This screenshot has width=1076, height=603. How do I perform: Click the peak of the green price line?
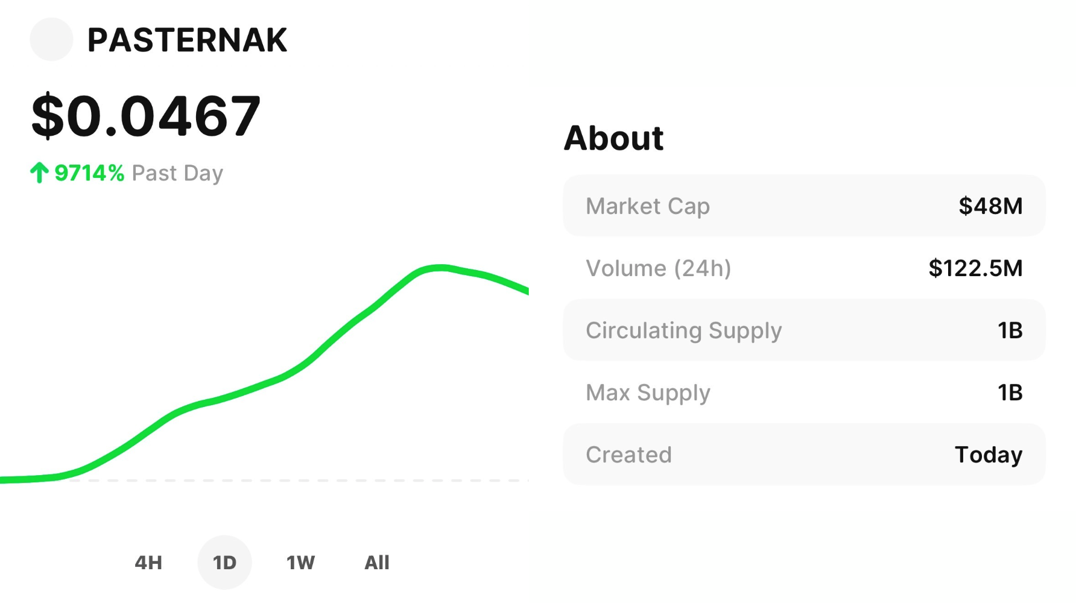click(x=440, y=268)
